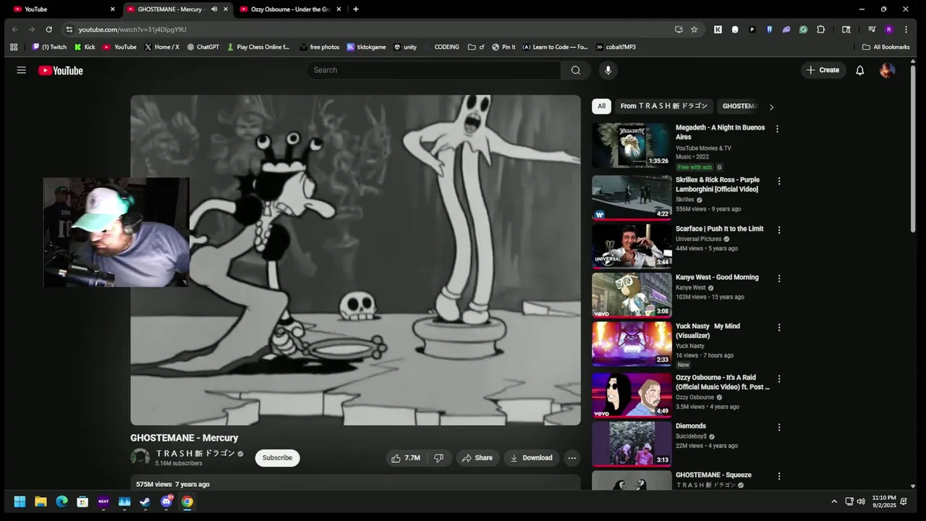
Task: Open Twitch bookmark
Action: 49,47
